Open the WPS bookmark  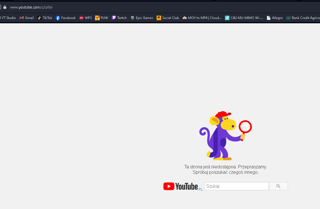85,18
